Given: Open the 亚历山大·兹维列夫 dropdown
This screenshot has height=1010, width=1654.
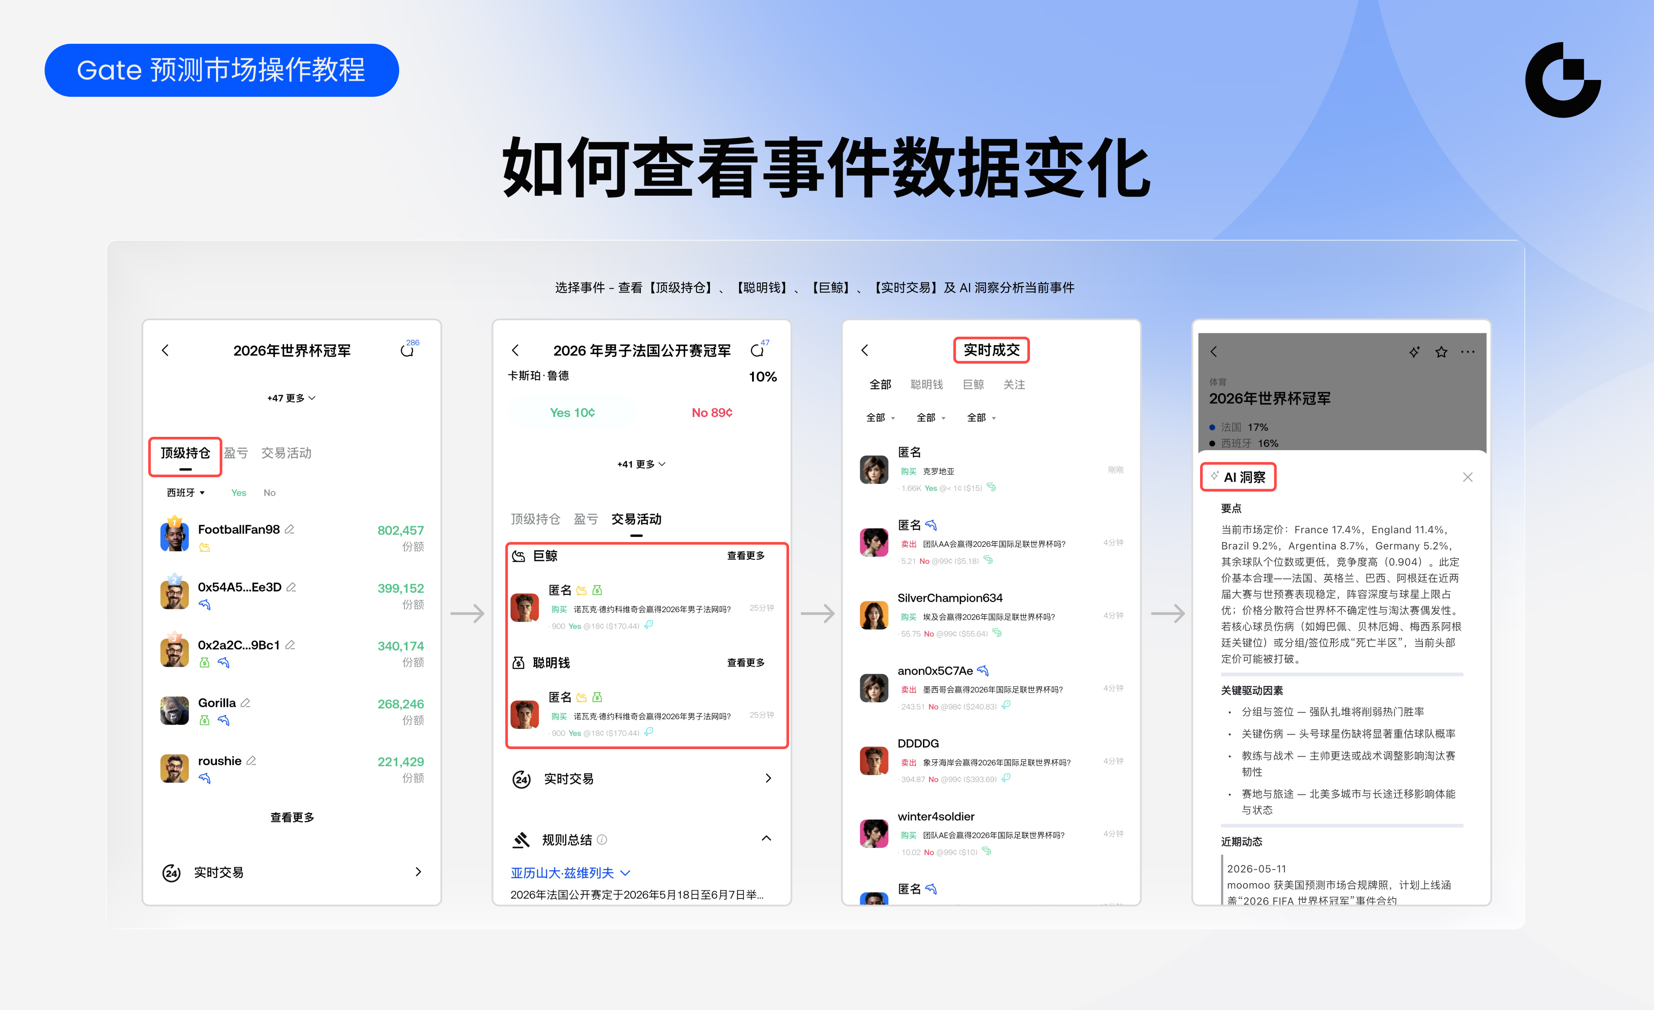Looking at the screenshot, I should (x=570, y=872).
